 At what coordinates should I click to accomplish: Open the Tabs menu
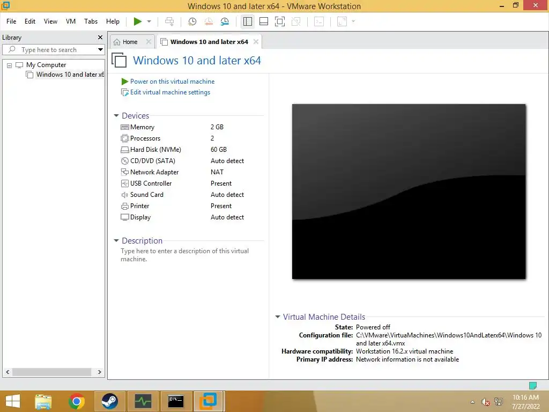91,21
